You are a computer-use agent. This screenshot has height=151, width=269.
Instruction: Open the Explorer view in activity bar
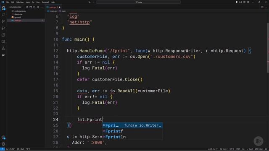click(x=3, y=8)
